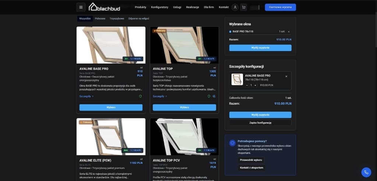Click the Polecany badge on AVALINE ELITE

tap(86, 122)
